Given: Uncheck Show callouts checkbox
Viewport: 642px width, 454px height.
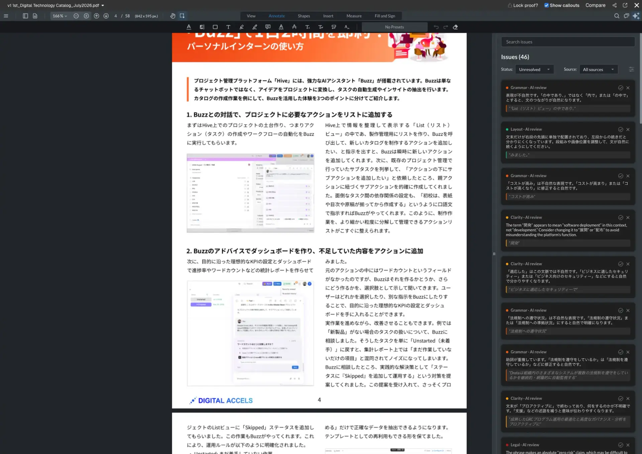Looking at the screenshot, I should (546, 5).
